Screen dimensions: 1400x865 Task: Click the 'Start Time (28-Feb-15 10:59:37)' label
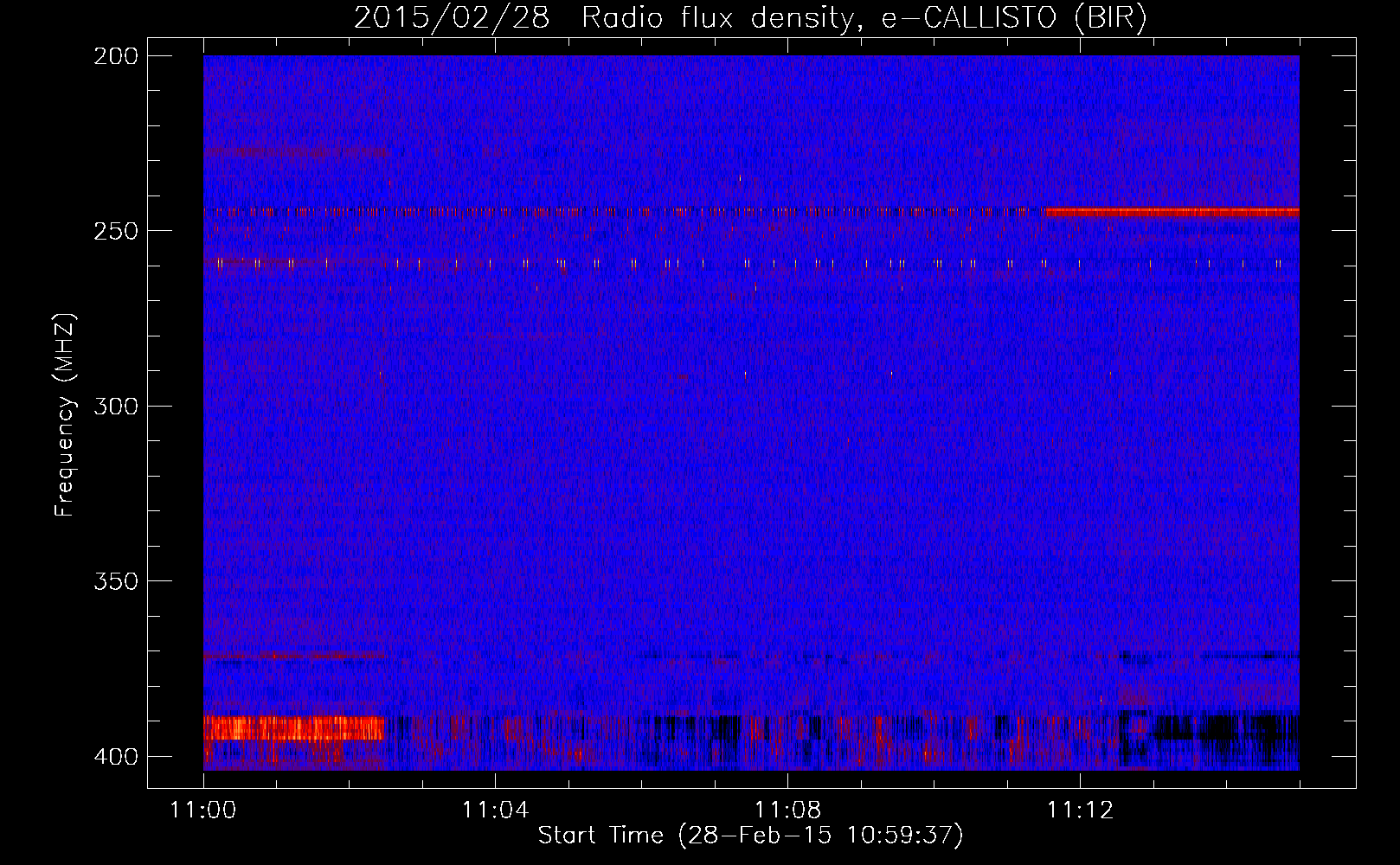(x=750, y=836)
